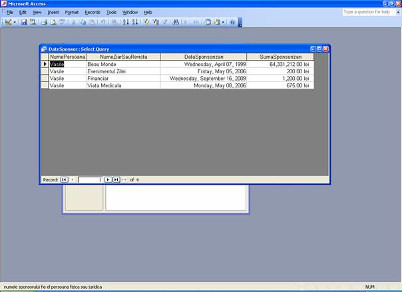
Task: Click the Microsoft Access Help icon
Action: [x=232, y=22]
